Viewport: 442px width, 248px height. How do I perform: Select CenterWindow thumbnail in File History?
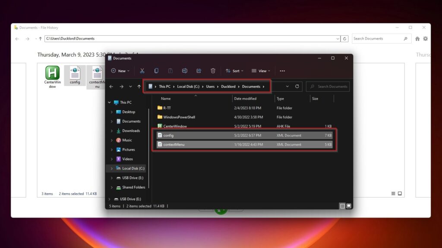[52, 77]
